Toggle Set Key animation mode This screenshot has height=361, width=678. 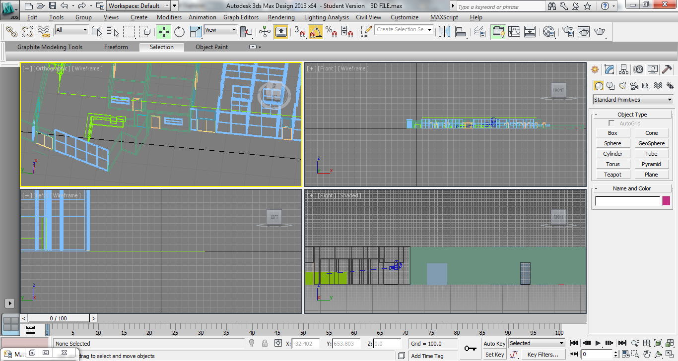(494, 355)
